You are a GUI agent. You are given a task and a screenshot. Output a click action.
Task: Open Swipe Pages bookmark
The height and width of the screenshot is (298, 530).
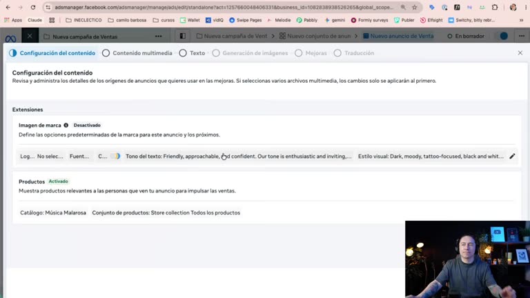click(x=246, y=20)
